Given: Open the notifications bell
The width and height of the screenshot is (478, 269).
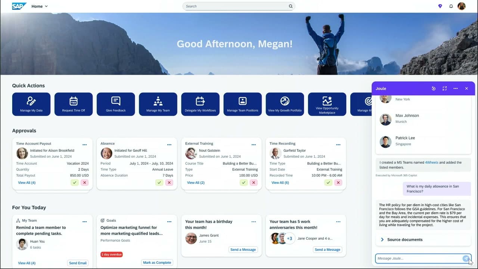Looking at the screenshot, I should tap(451, 6).
